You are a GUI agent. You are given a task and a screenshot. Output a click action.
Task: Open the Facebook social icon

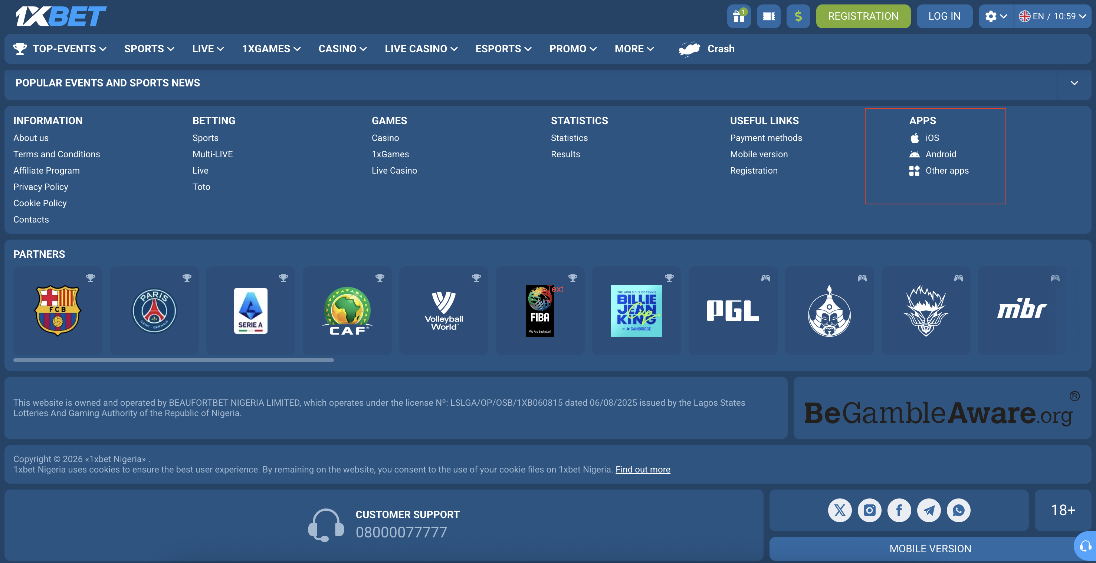[x=899, y=510]
